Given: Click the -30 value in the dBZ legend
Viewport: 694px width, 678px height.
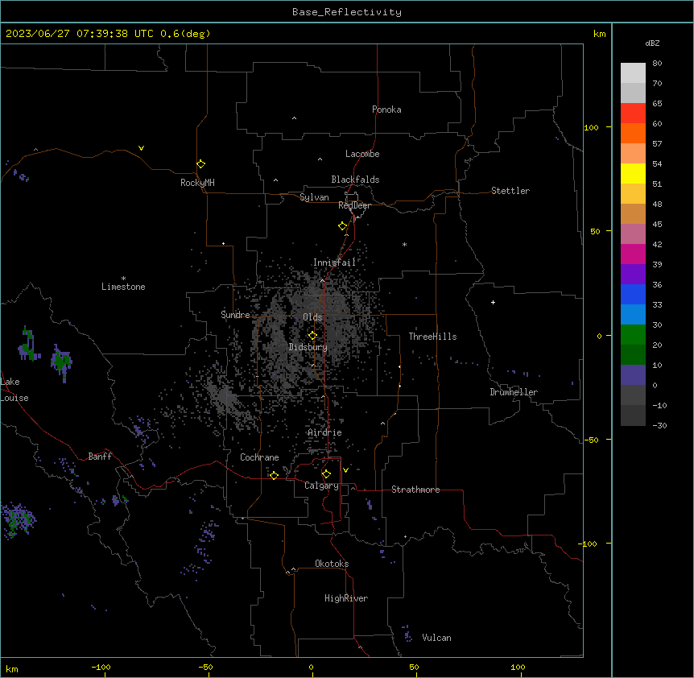Looking at the screenshot, I should 659,425.
